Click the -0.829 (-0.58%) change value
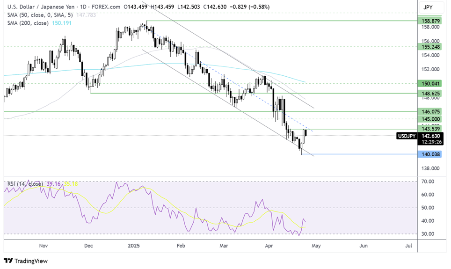This screenshot has height=269, width=451. (250, 7)
